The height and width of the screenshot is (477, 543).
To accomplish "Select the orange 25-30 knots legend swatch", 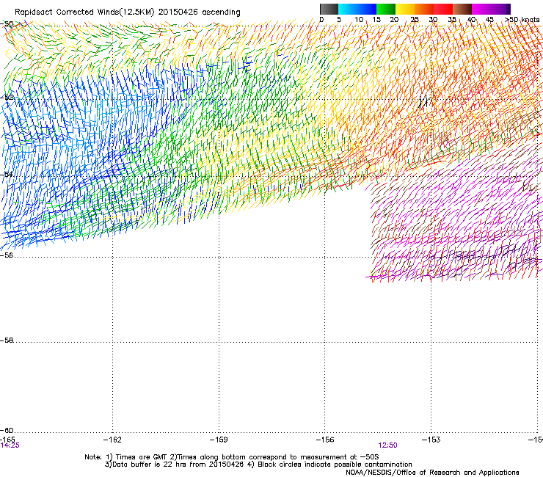I will (424, 9).
